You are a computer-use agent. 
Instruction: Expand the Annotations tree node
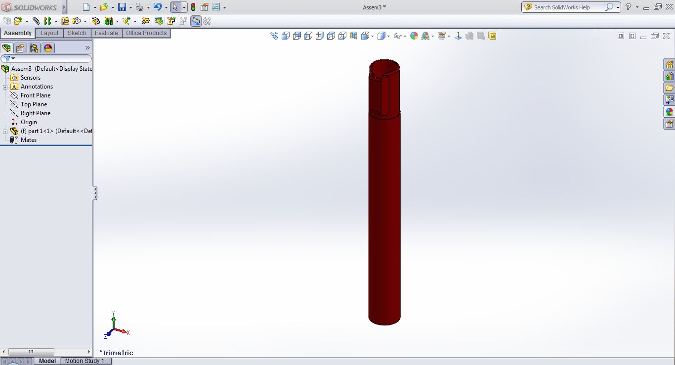point(5,87)
